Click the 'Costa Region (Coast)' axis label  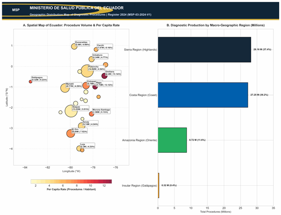click(x=143, y=95)
